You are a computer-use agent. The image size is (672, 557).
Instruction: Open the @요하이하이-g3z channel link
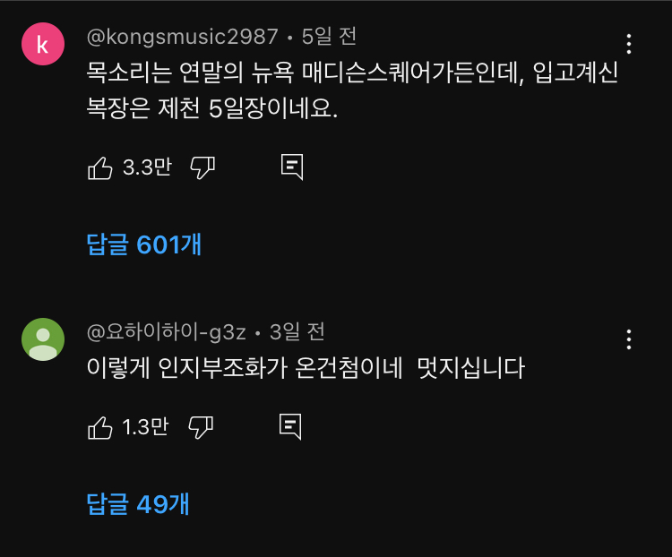coord(166,332)
